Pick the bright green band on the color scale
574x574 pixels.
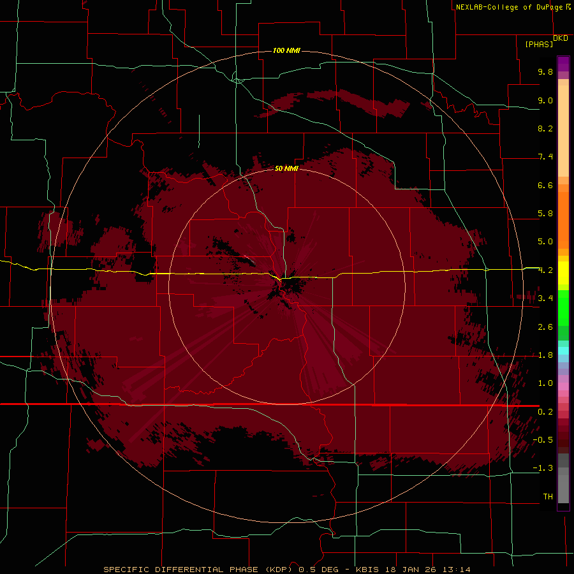563,307
